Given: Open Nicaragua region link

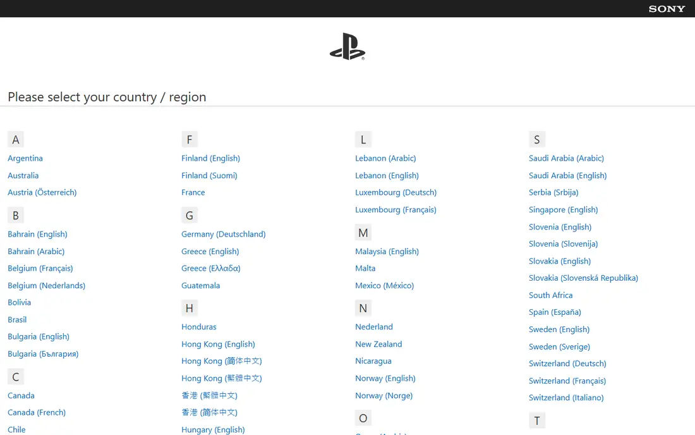Looking at the screenshot, I should 373,361.
